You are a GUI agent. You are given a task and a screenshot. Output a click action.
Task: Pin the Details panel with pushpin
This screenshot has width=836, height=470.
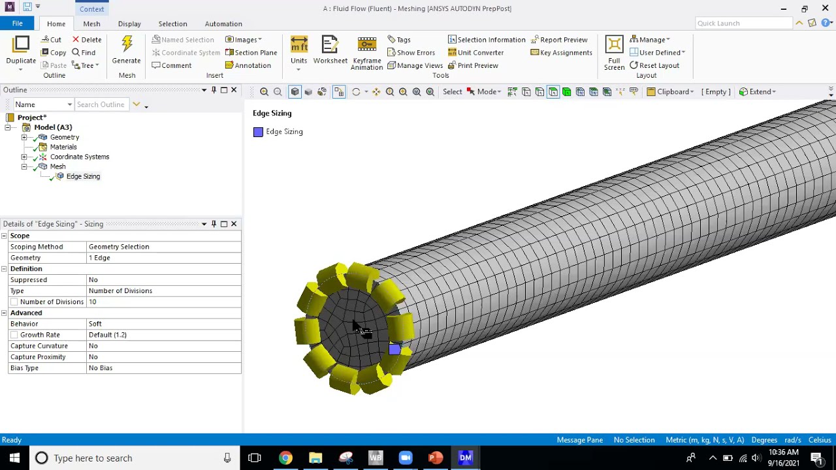pyautogui.click(x=214, y=224)
